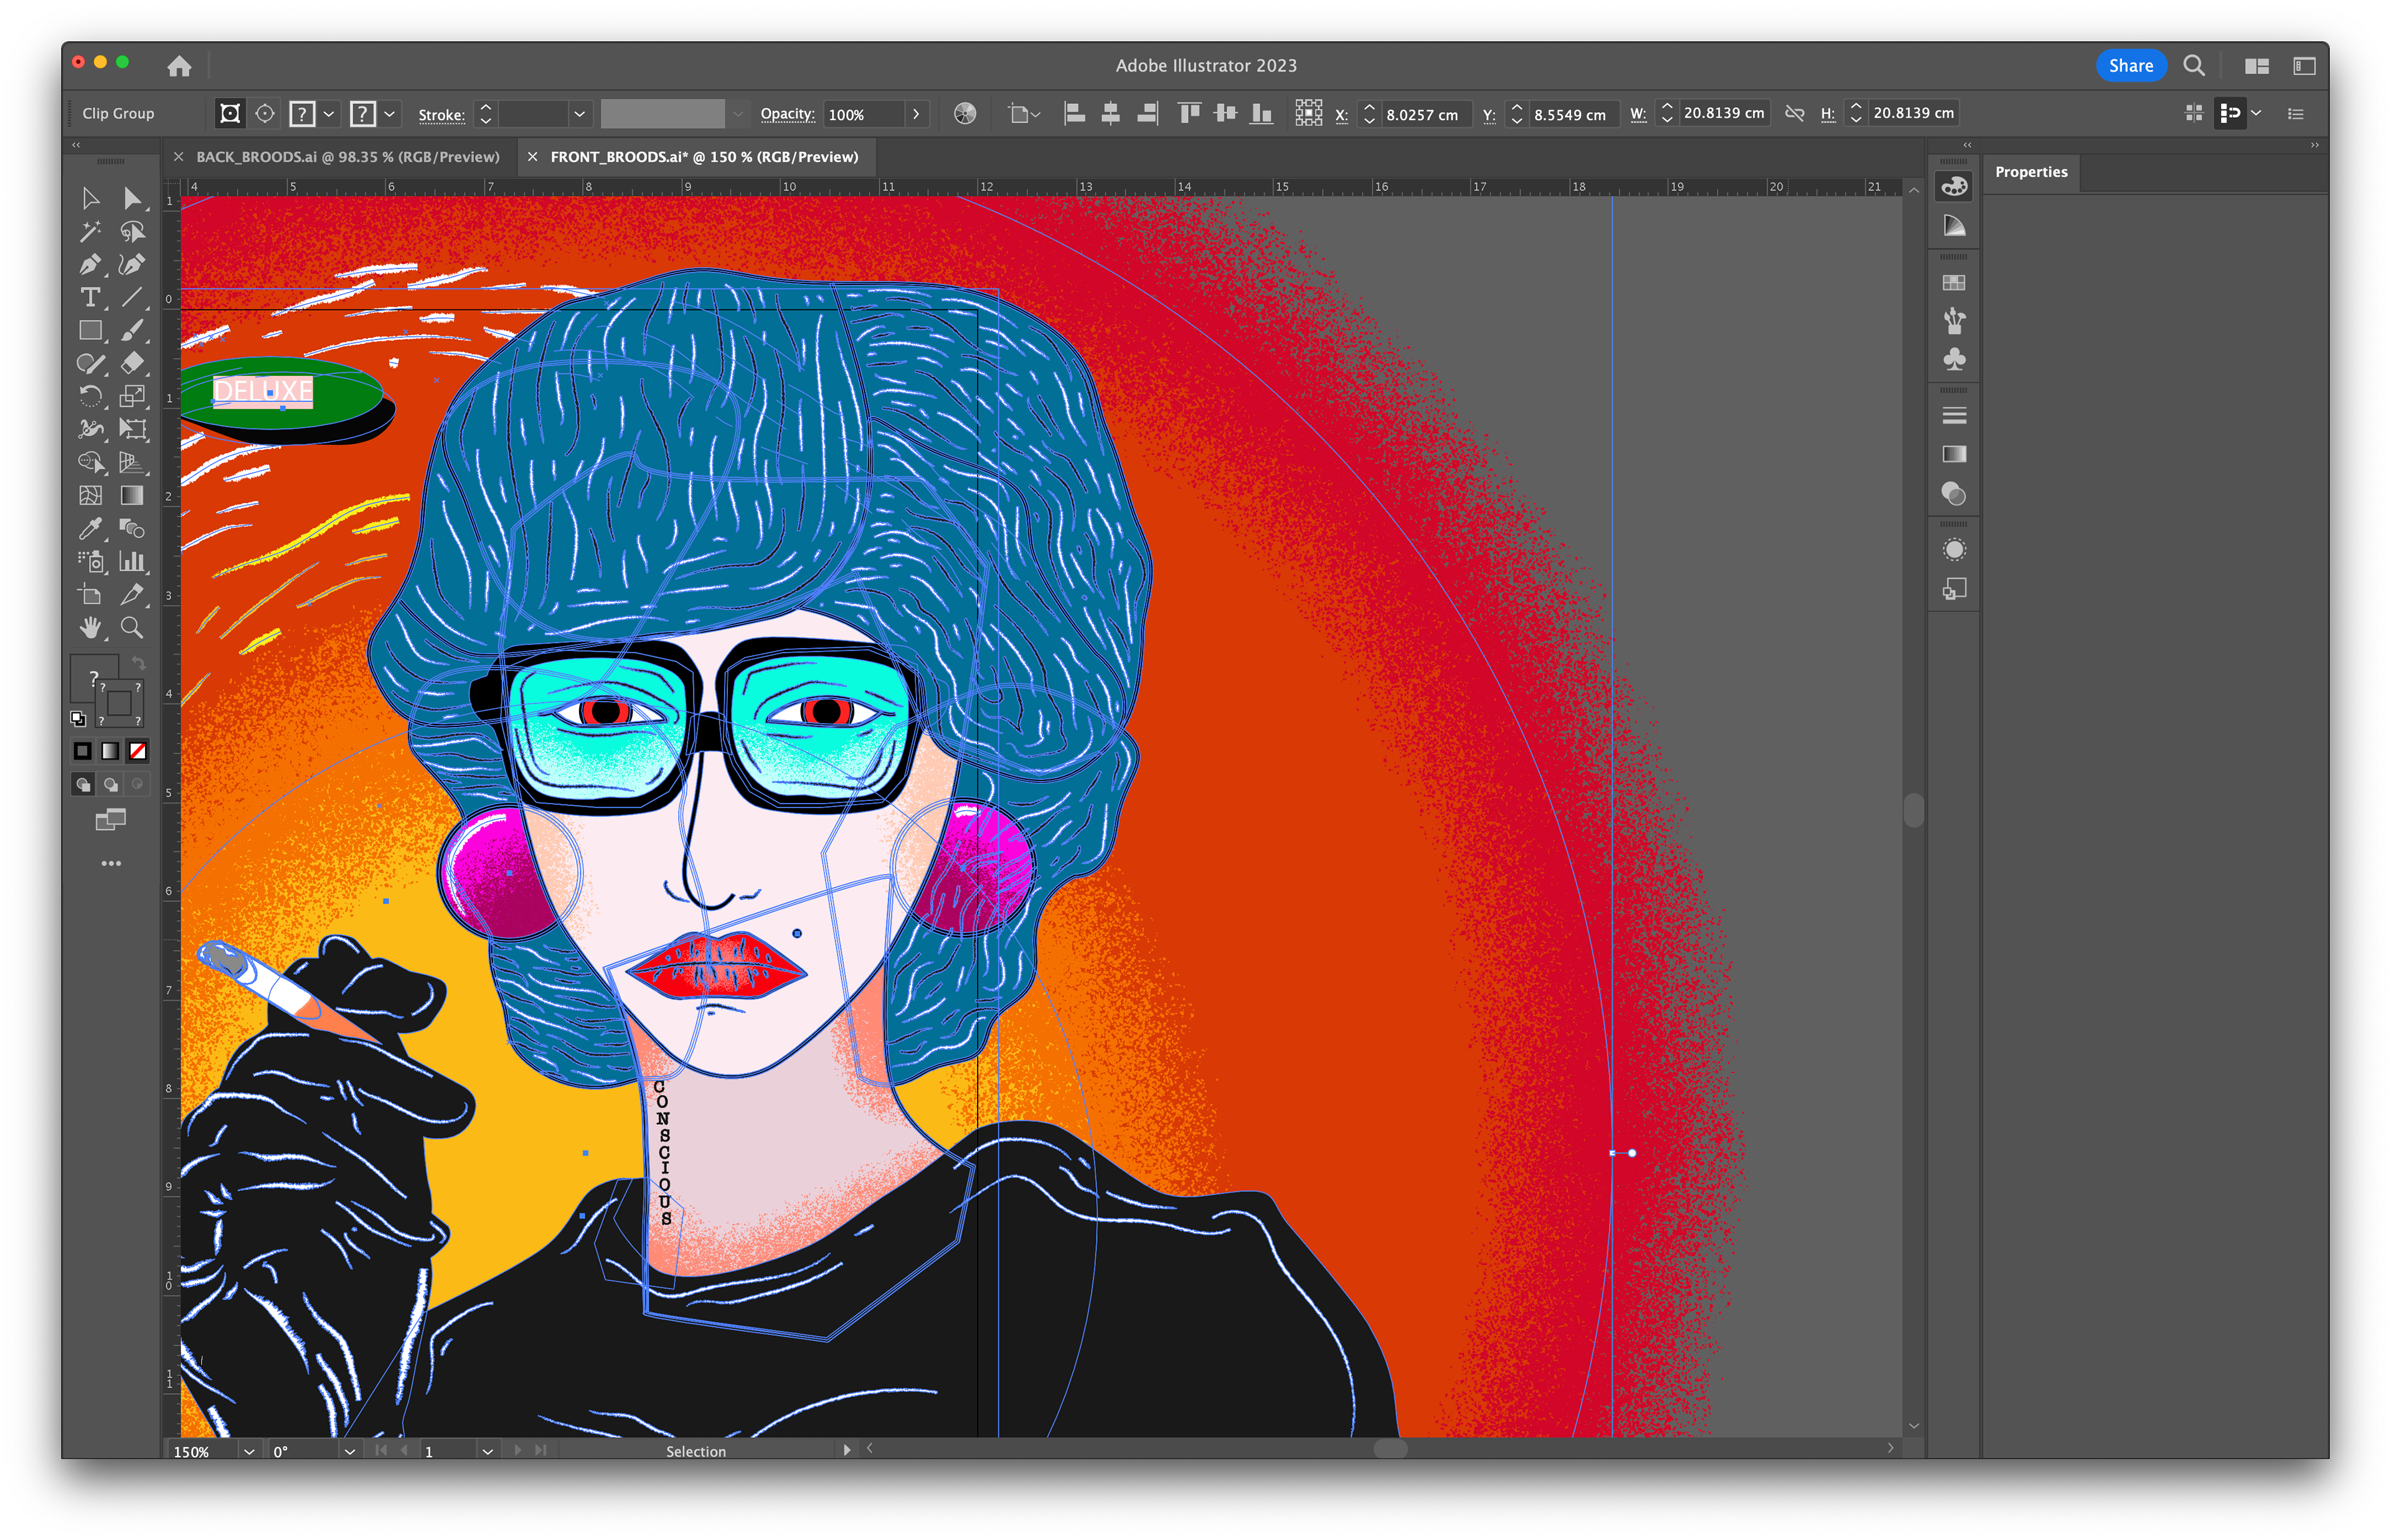The image size is (2391, 1540).
Task: Pick the Symbol Sprayer tool
Action: click(90, 561)
